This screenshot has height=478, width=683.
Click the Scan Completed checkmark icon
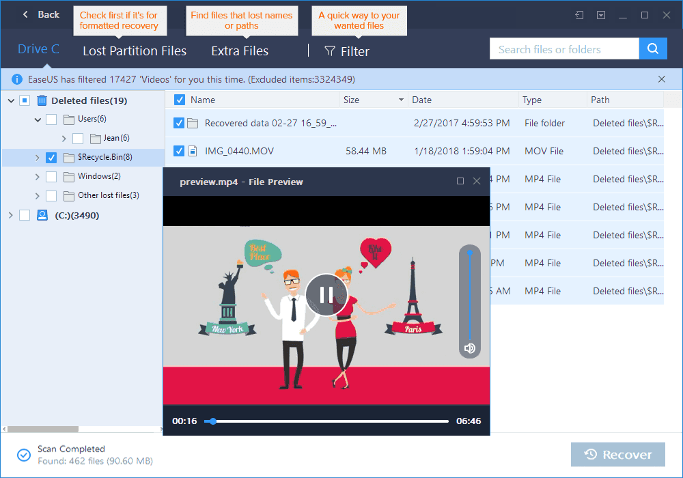tap(23, 455)
